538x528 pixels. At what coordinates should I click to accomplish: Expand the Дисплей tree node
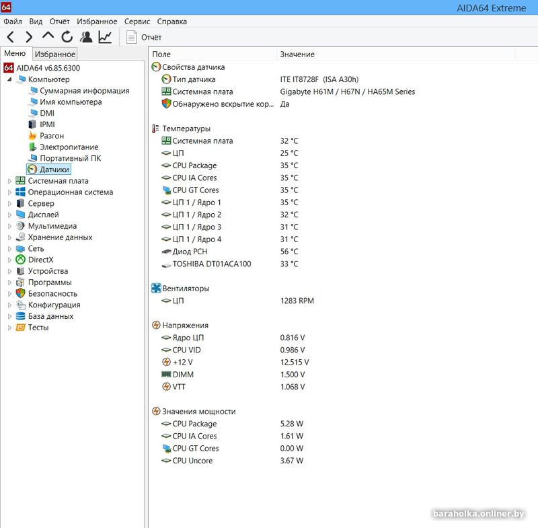point(9,215)
